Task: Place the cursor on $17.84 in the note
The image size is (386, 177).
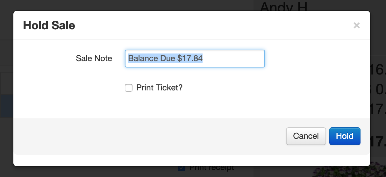Action: [190, 59]
